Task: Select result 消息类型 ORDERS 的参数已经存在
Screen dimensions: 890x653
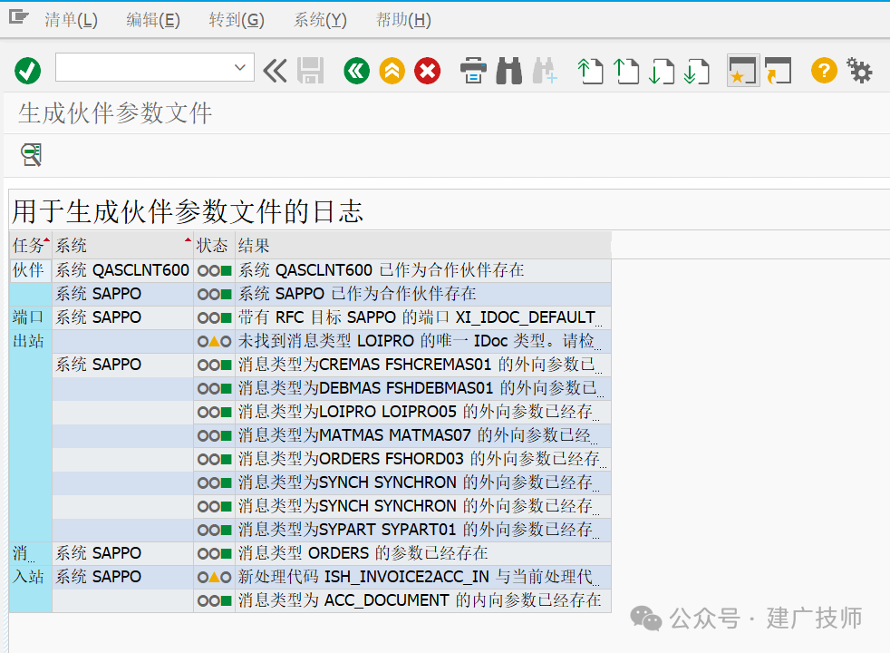Action: click(x=423, y=553)
